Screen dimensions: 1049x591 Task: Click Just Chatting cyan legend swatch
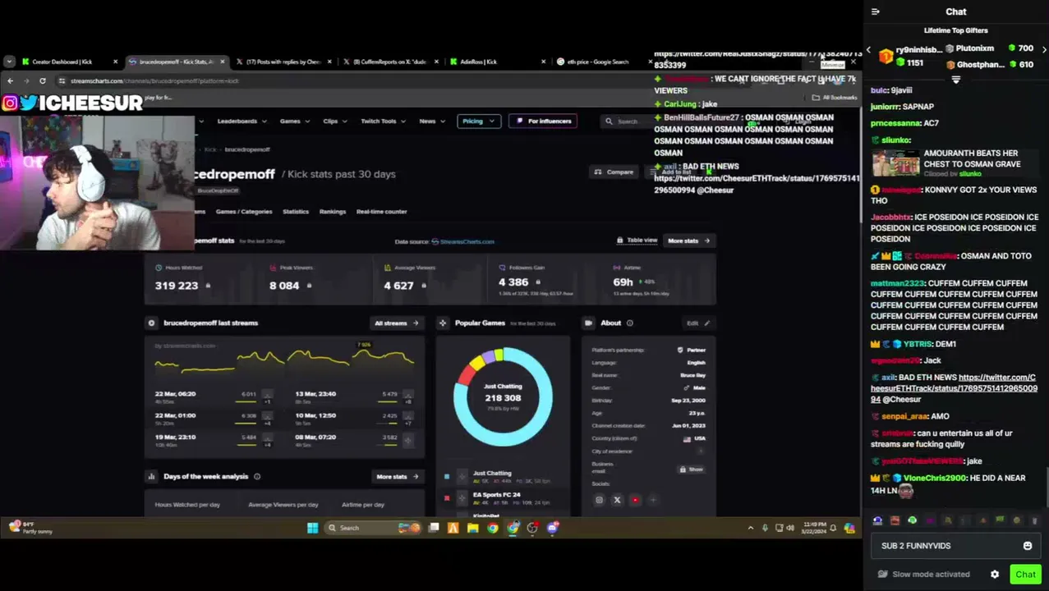pyautogui.click(x=447, y=477)
